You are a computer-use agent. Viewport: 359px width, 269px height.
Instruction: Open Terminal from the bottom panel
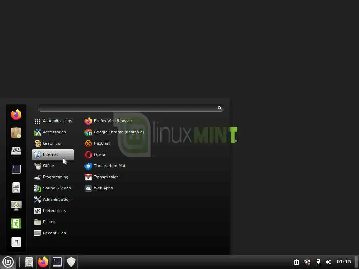pyautogui.click(x=57, y=262)
